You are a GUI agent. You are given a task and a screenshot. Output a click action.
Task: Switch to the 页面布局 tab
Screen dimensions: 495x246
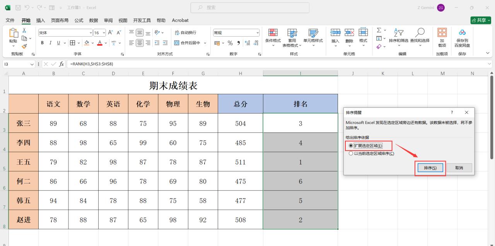(60, 20)
